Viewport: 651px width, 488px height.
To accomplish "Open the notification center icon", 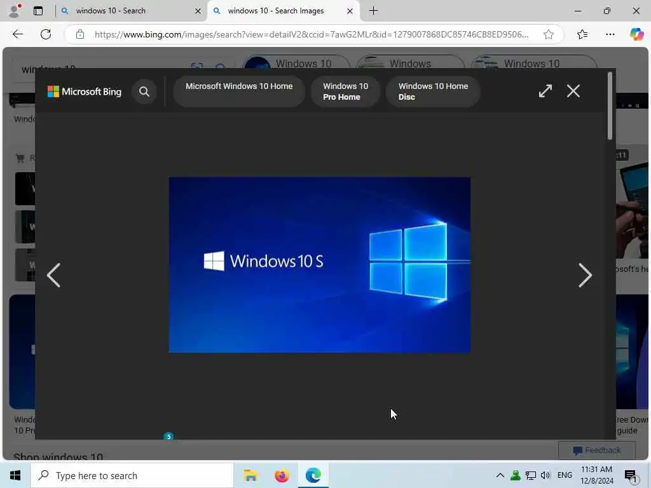I will click(x=631, y=476).
